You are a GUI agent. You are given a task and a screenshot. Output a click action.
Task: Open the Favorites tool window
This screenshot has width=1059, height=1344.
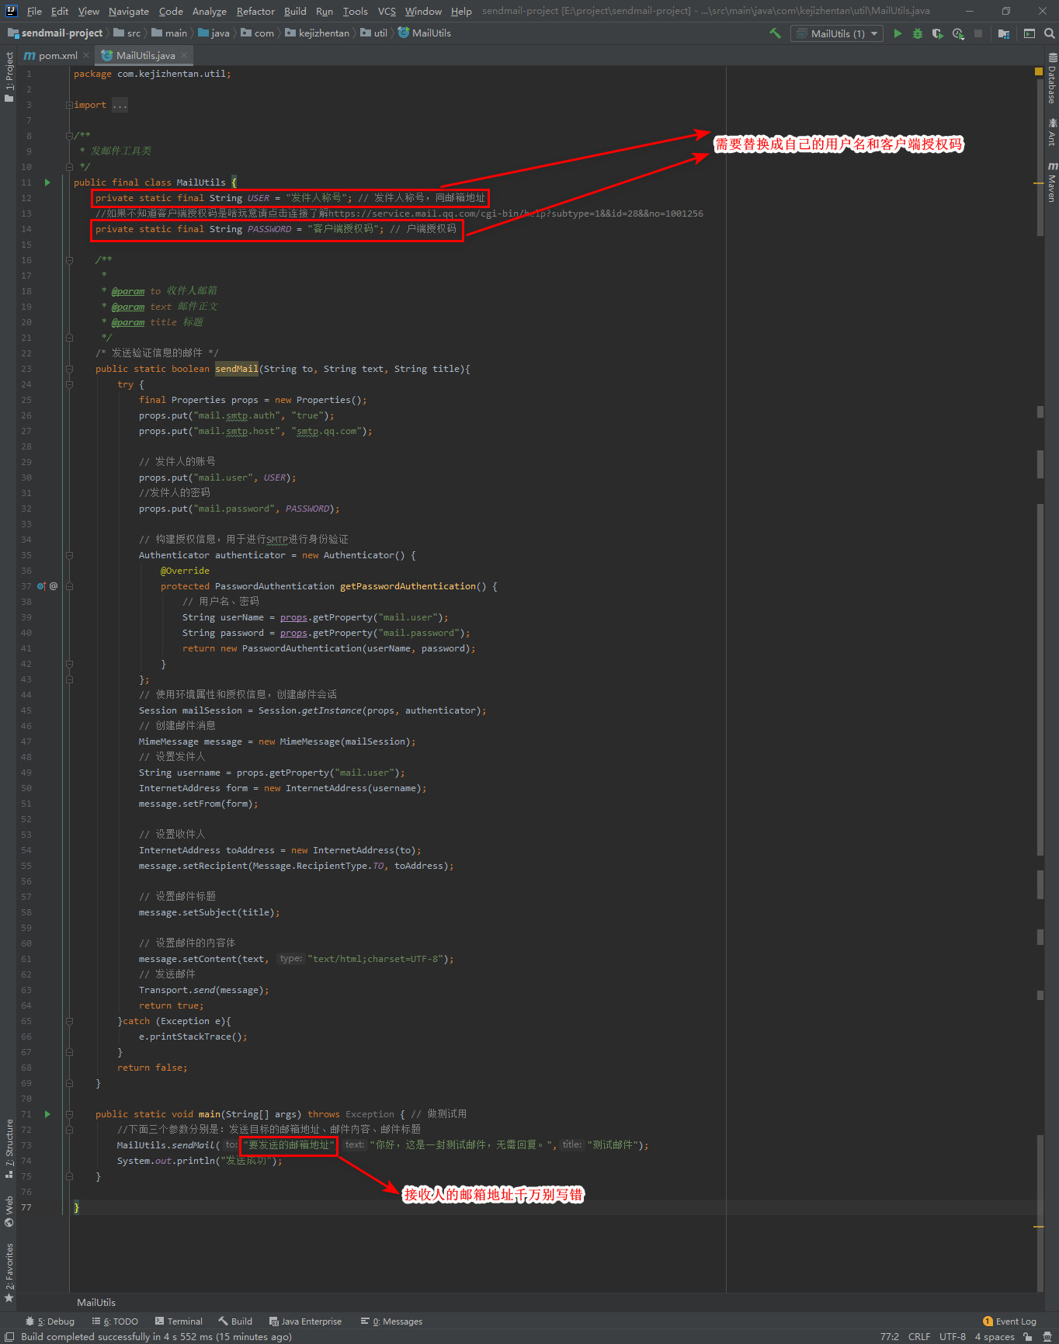(9, 1273)
